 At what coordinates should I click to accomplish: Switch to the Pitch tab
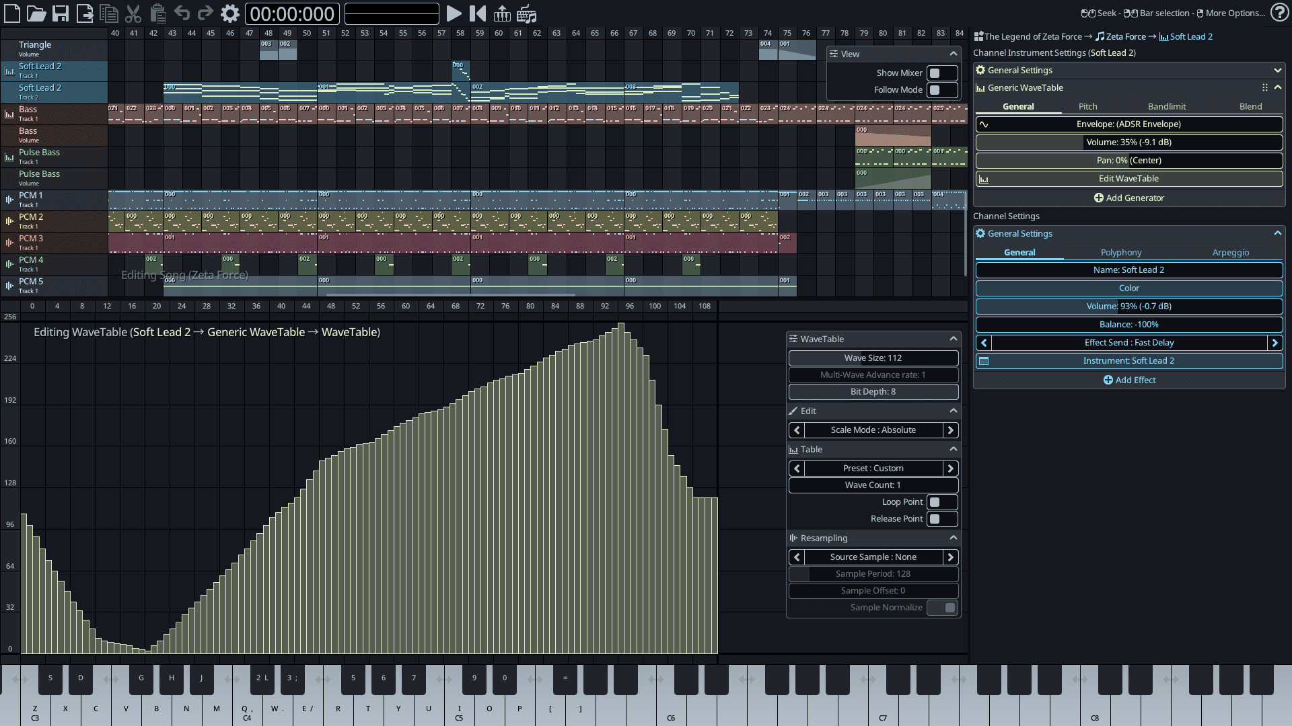(1087, 106)
